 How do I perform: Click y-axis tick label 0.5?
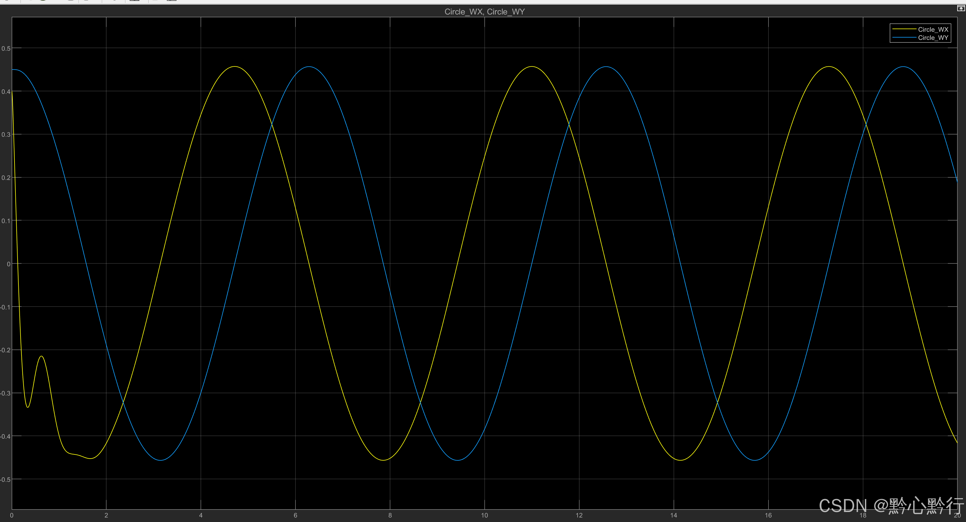[6, 49]
